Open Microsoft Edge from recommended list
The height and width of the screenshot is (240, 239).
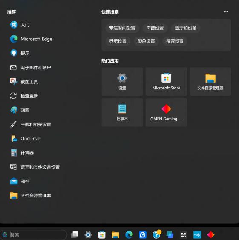[31, 39]
